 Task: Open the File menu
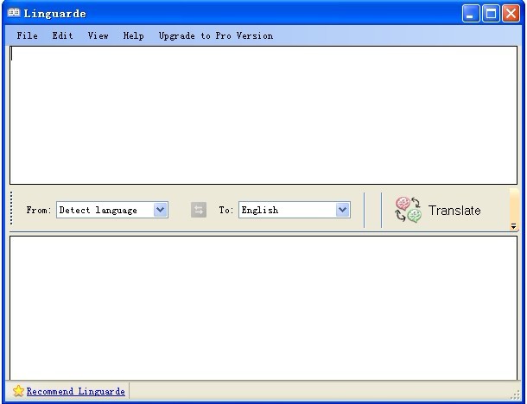point(28,35)
